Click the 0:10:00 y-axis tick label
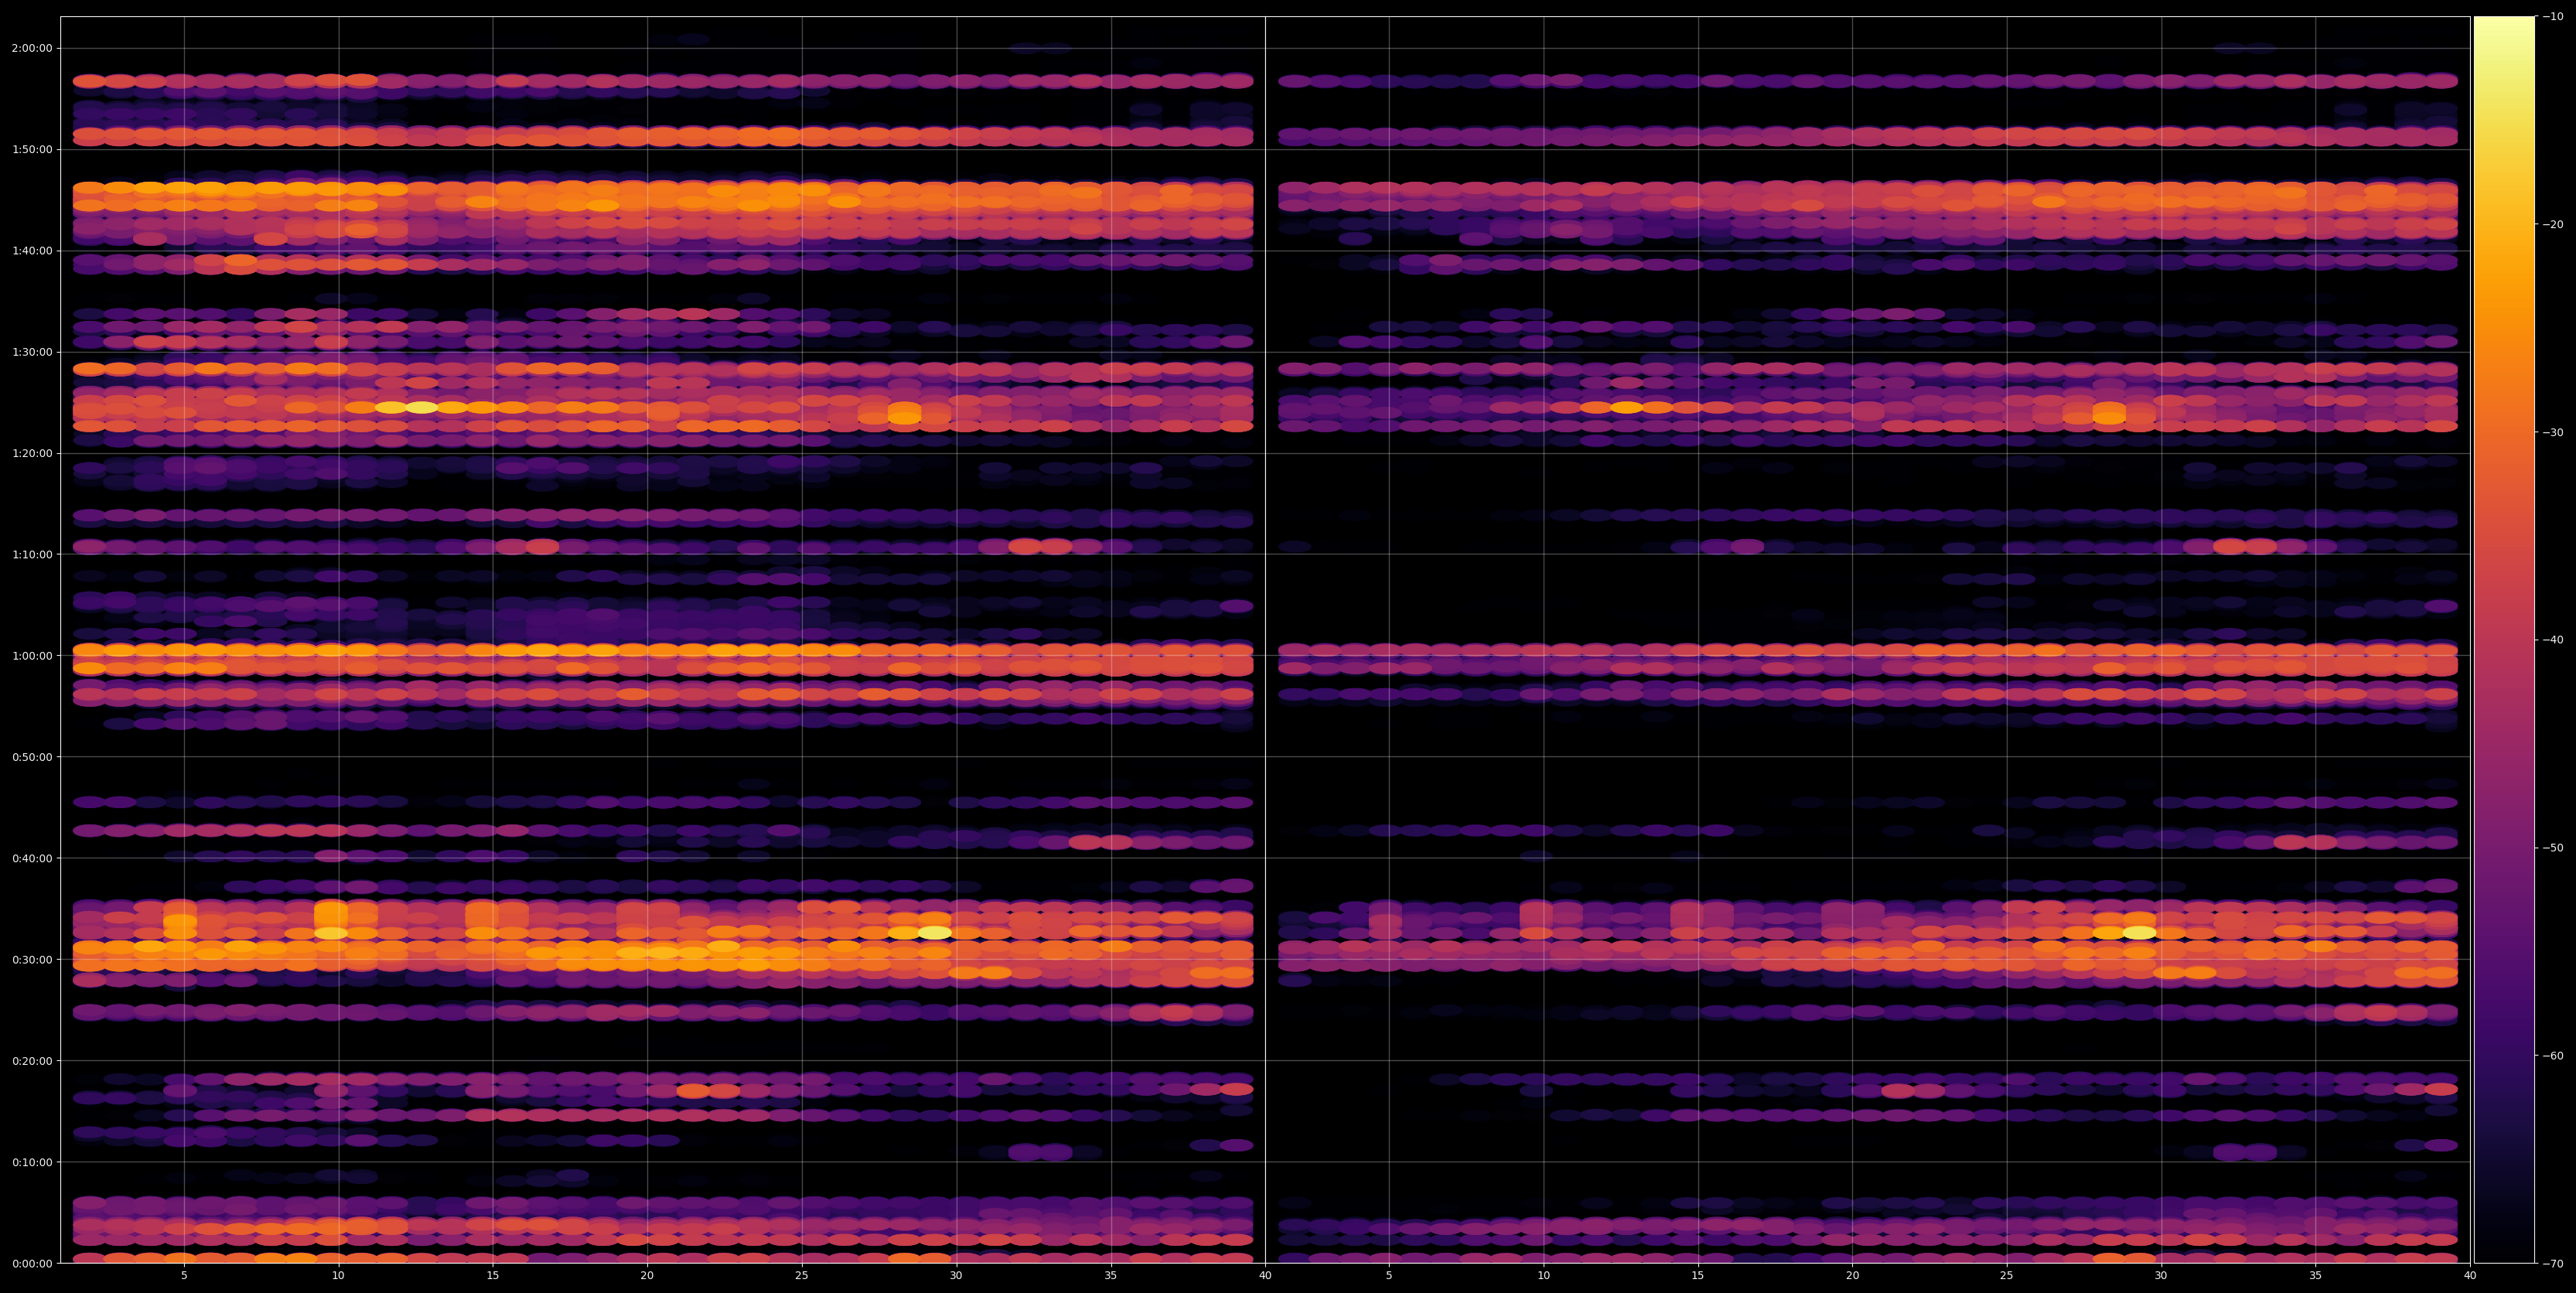 pyautogui.click(x=32, y=1162)
